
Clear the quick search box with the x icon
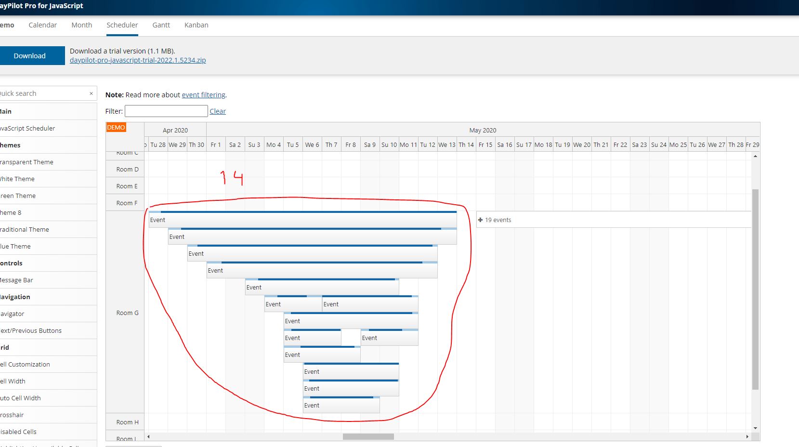click(x=91, y=93)
